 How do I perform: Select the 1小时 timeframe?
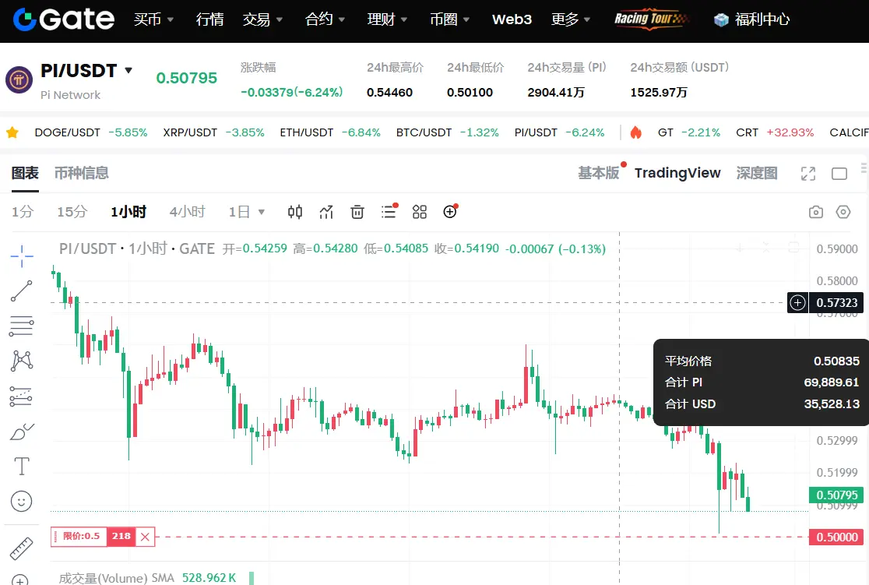tap(128, 212)
